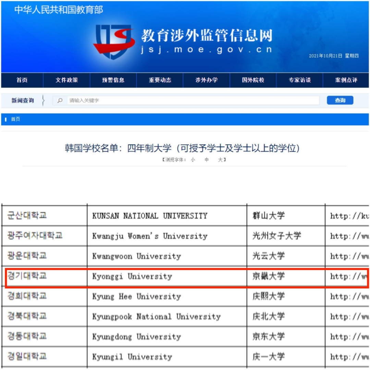Open the 重要动态 menu item
Viewport: 370px width, 370px height.
tap(160, 80)
